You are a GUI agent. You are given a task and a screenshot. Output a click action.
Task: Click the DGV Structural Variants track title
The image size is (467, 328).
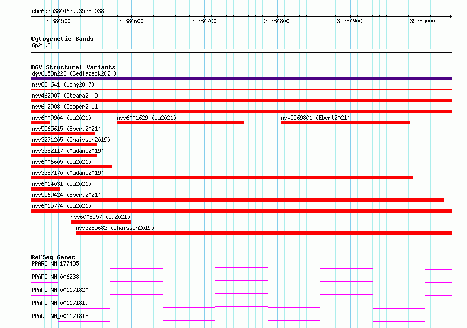[73, 67]
